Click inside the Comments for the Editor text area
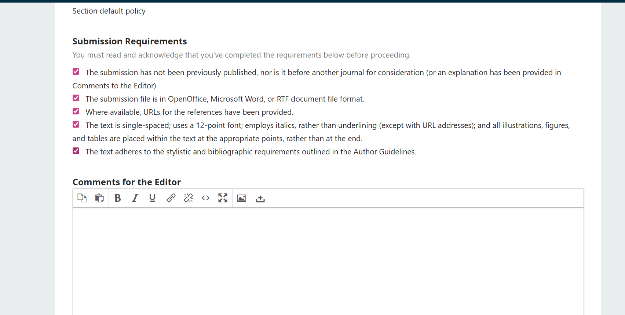Image resolution: width=625 pixels, height=315 pixels. (x=328, y=260)
